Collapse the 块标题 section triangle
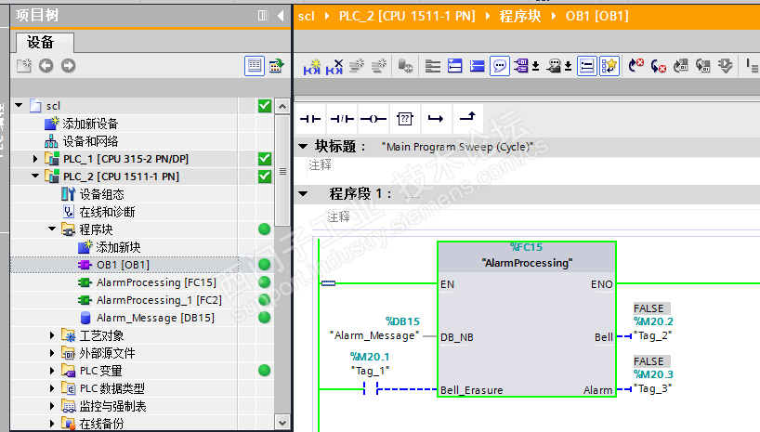The width and height of the screenshot is (760, 432). pos(304,146)
